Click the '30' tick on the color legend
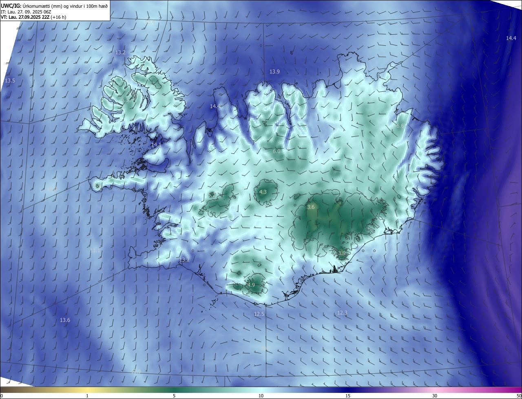The height and width of the screenshot is (399, 522). [435, 396]
